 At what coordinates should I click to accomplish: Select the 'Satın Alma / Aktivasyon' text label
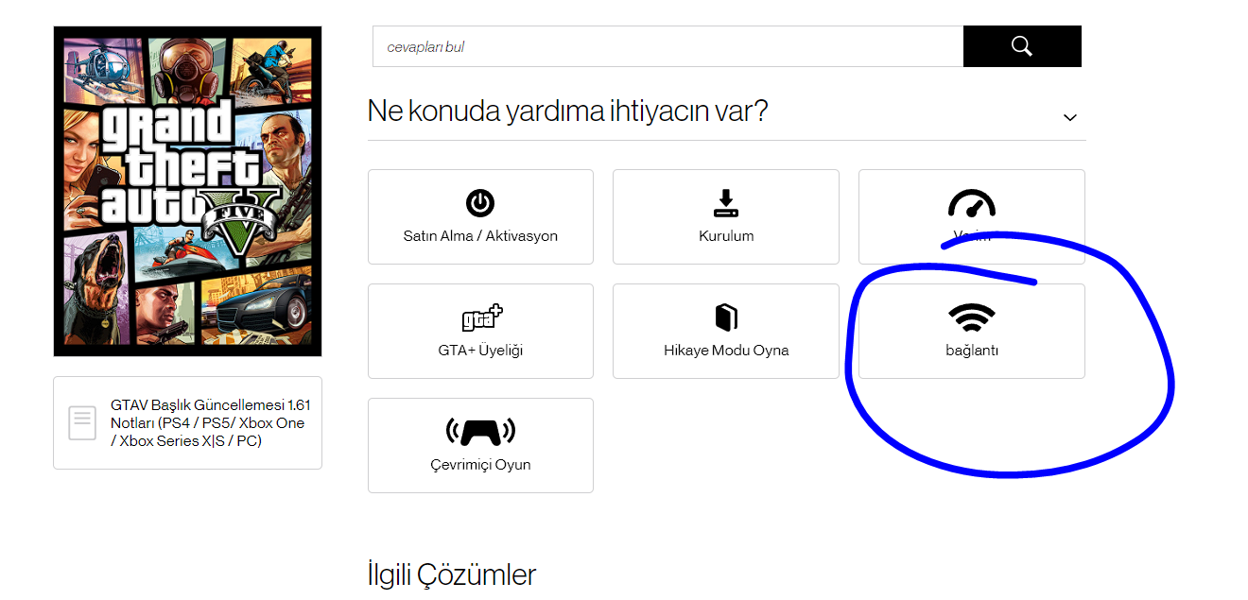480,236
